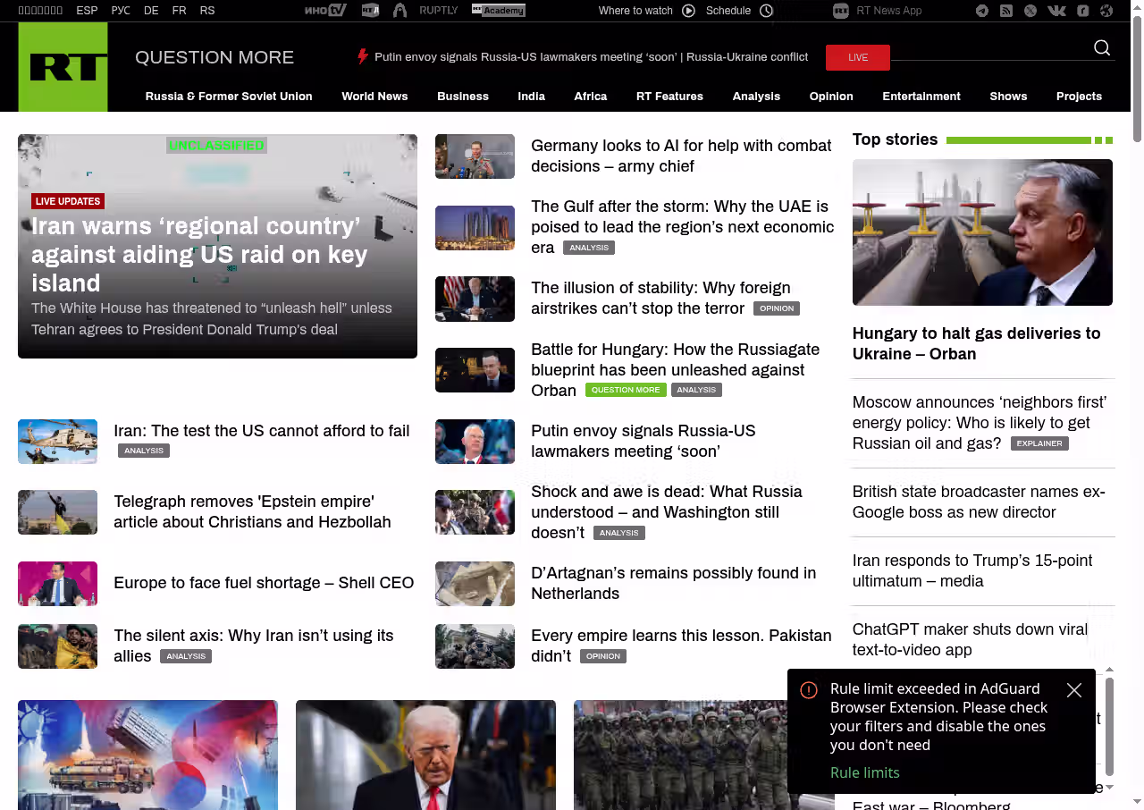Click the RSS feed icon
Viewport: 1144px width, 810px height.
click(1006, 11)
